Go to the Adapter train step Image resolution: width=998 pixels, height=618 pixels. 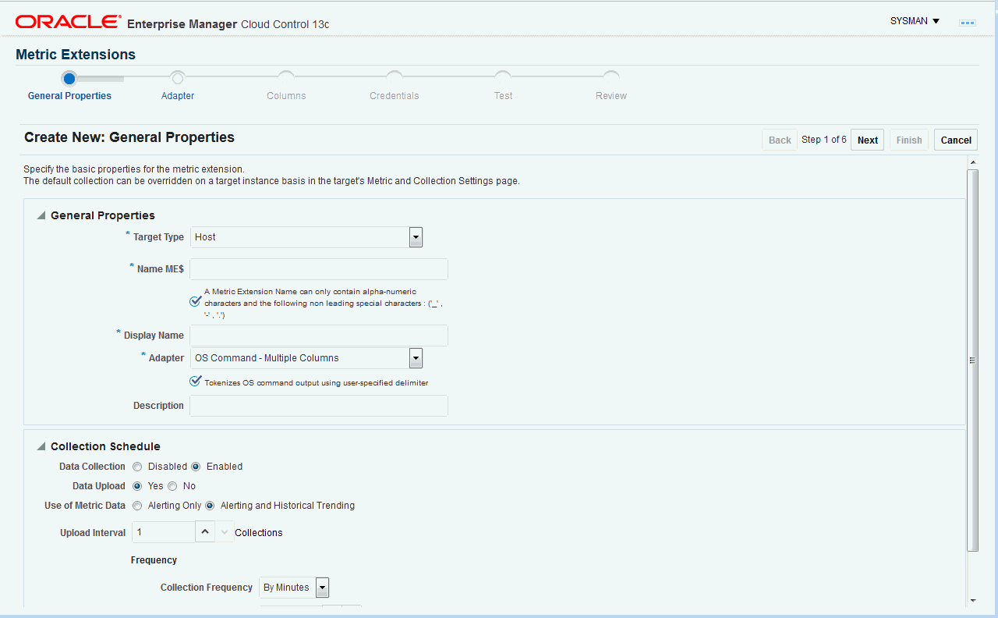[178, 96]
